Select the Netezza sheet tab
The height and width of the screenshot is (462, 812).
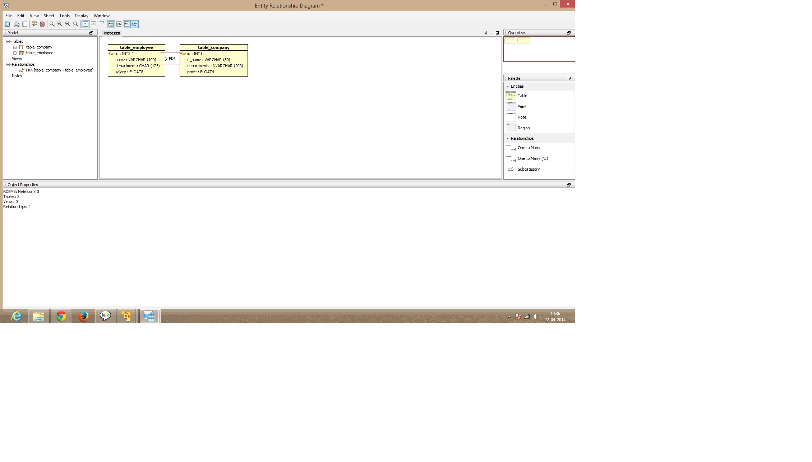112,33
